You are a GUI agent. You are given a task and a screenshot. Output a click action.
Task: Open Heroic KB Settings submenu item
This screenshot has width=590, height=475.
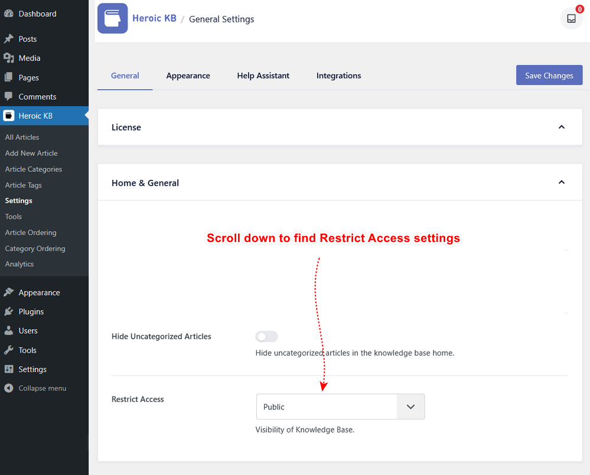tap(18, 201)
